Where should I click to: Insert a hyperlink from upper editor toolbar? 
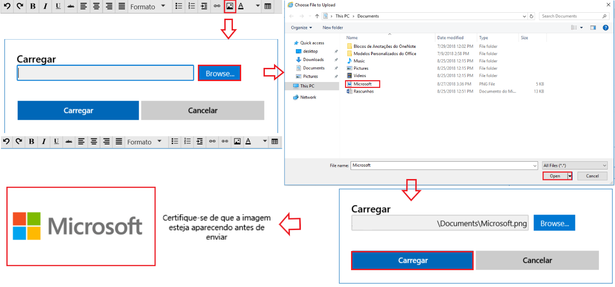click(217, 6)
